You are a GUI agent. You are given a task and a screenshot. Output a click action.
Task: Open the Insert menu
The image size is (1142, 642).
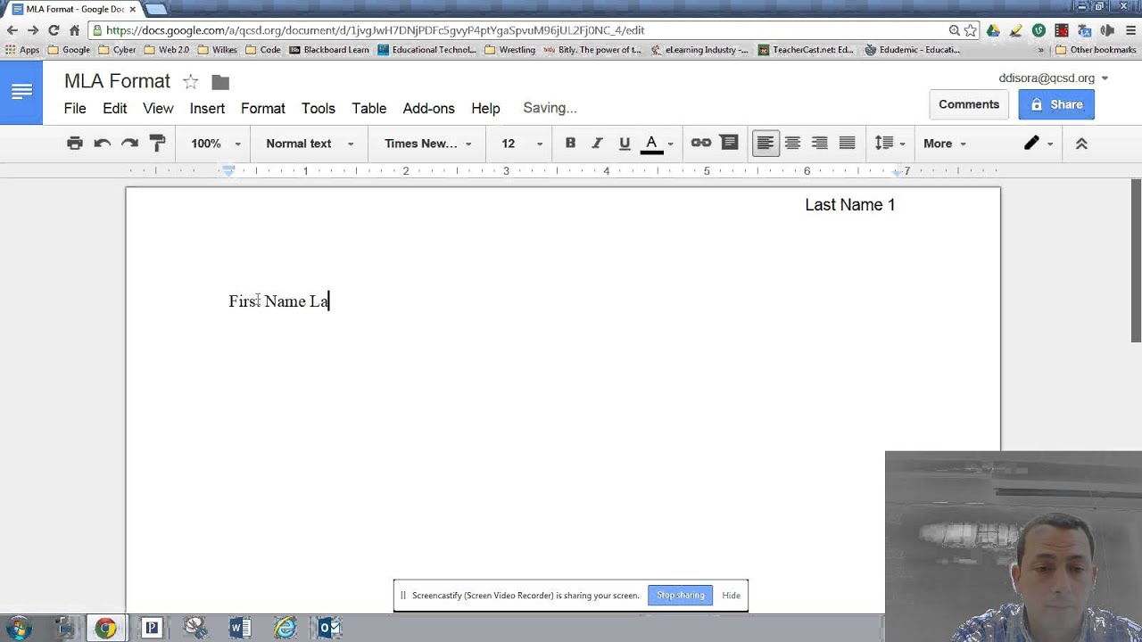207,108
